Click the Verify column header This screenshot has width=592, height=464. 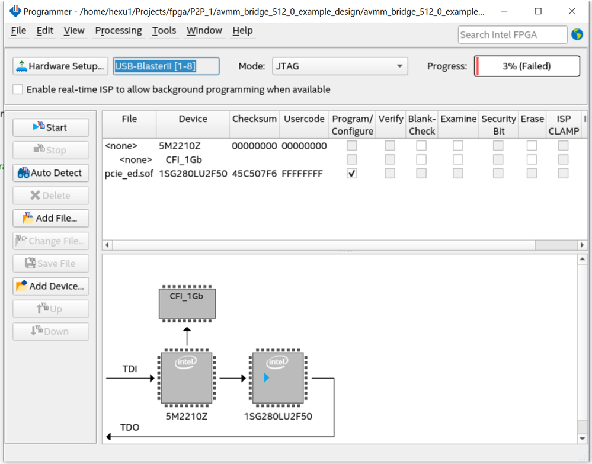click(x=391, y=124)
